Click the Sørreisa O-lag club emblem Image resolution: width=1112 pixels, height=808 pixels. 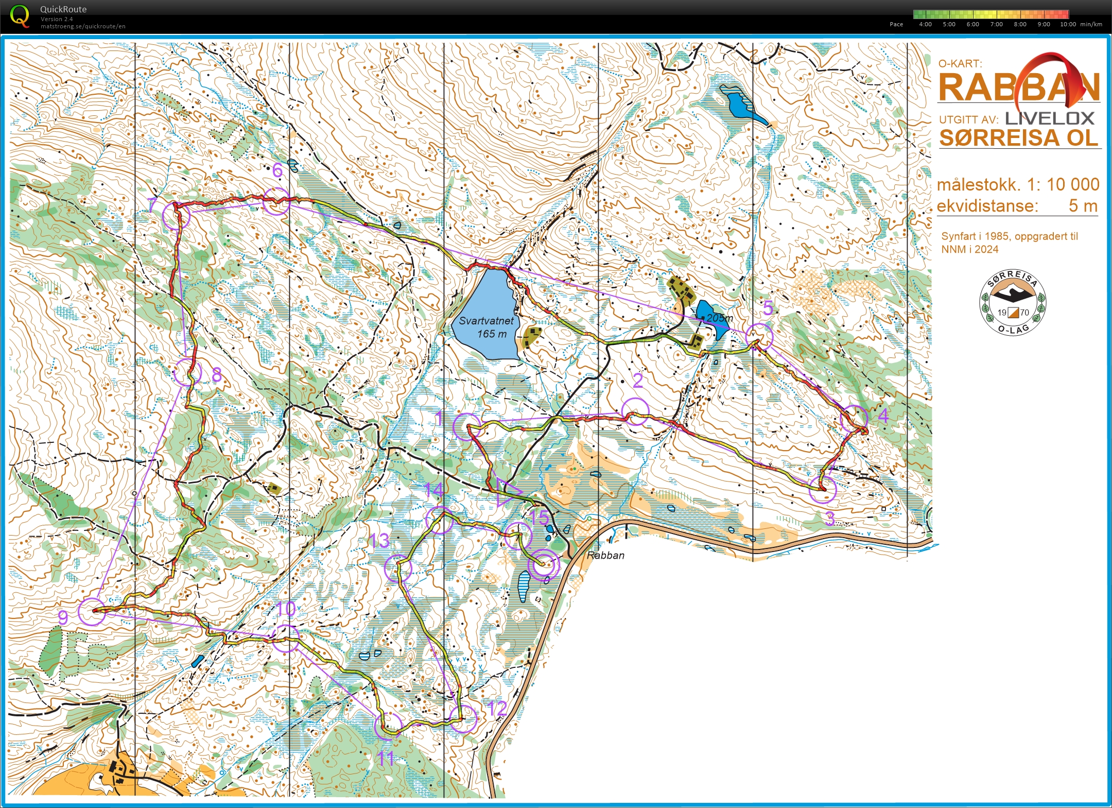pyautogui.click(x=1013, y=303)
